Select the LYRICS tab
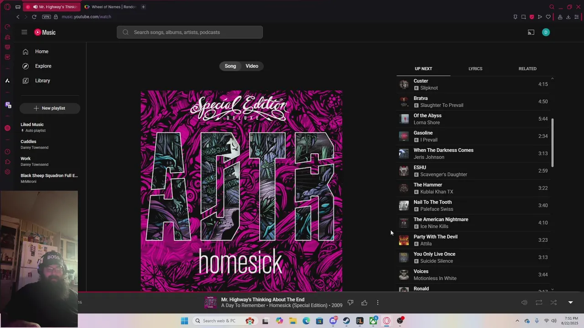This screenshot has width=584, height=328. [x=475, y=69]
